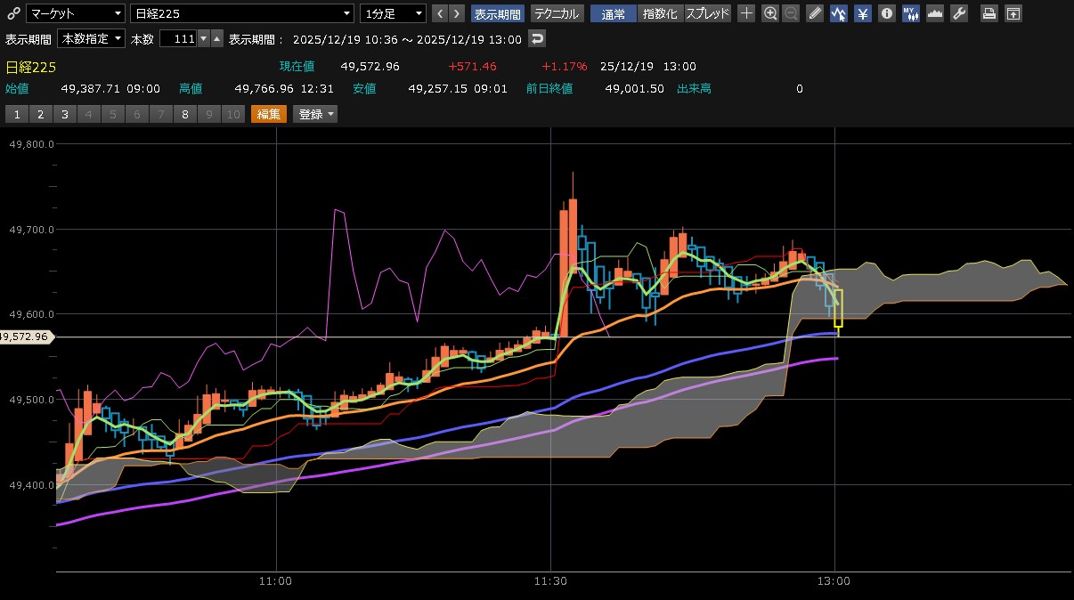Click the link chain icon

[13, 13]
